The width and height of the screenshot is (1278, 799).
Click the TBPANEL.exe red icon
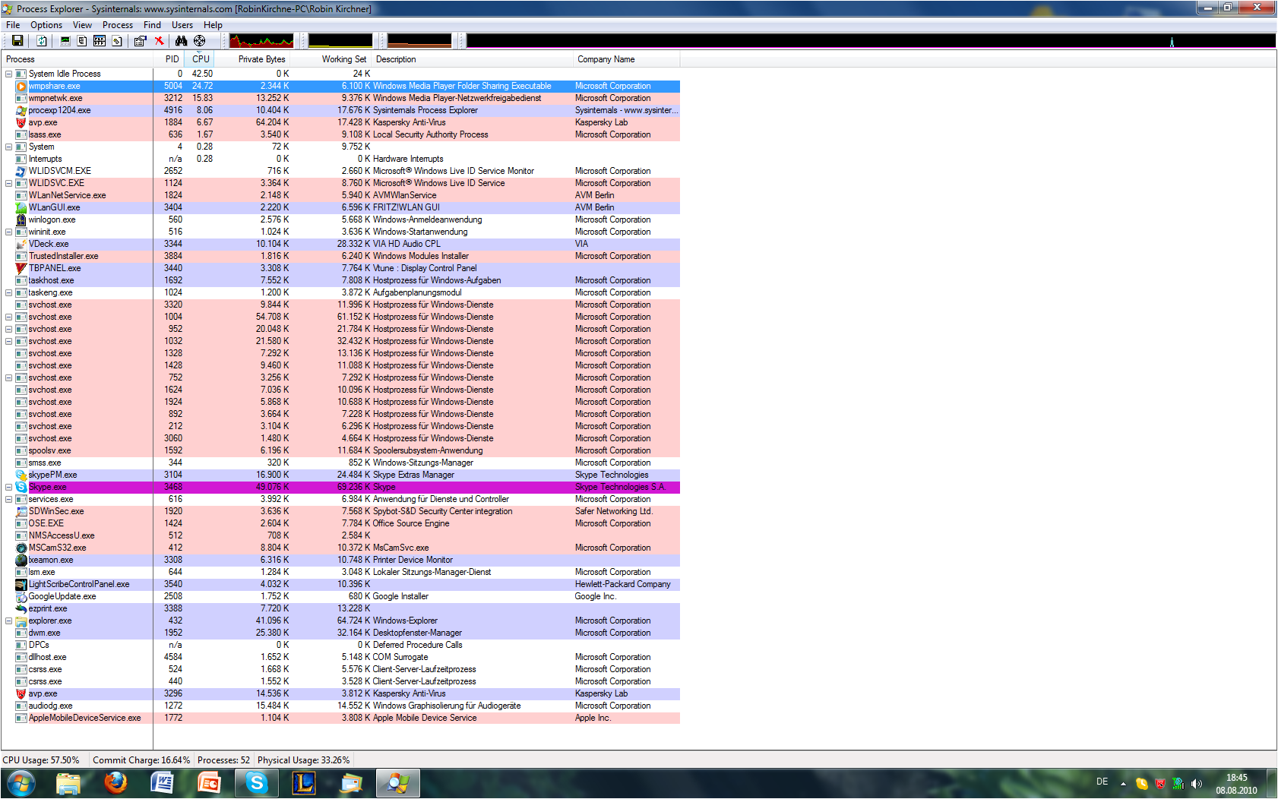coord(21,269)
